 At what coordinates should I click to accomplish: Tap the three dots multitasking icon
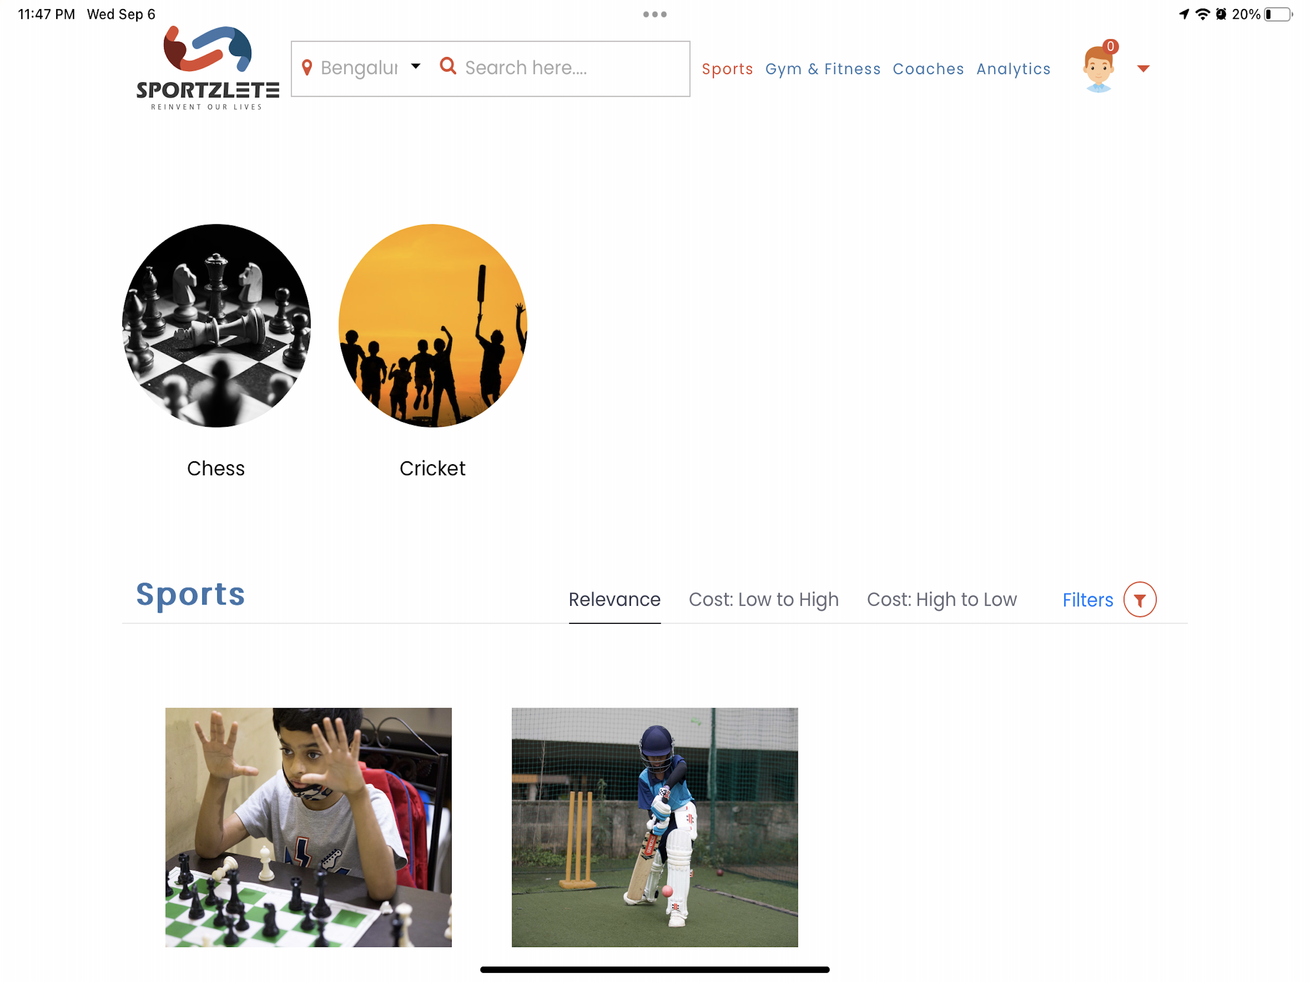click(x=655, y=14)
